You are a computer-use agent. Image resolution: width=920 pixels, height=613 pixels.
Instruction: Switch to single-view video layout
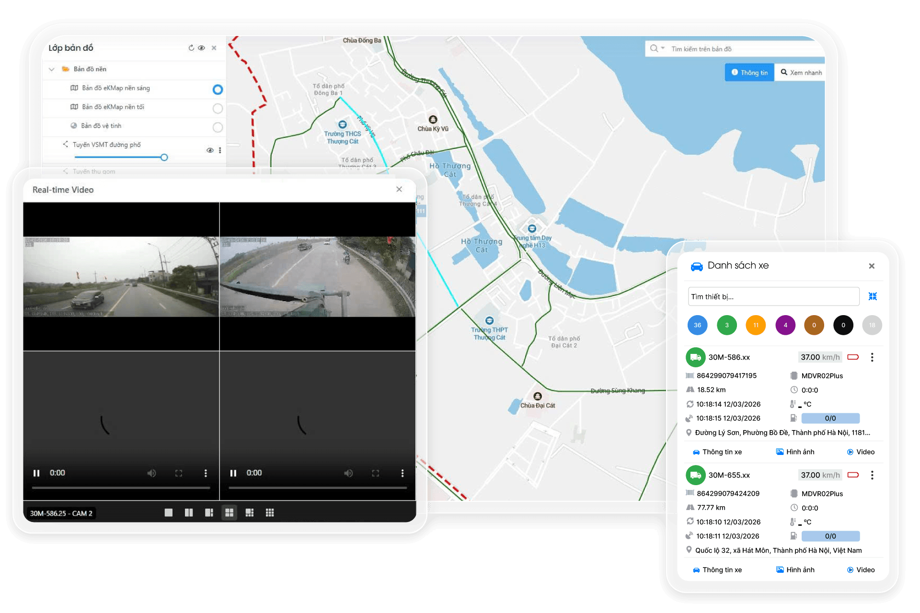pyautogui.click(x=169, y=513)
